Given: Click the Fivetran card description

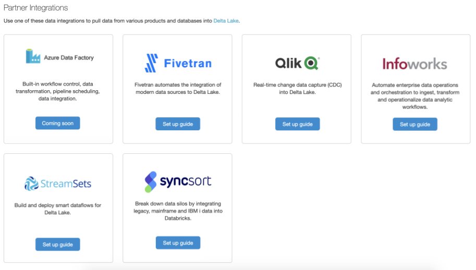Looking at the screenshot, I should coord(178,88).
